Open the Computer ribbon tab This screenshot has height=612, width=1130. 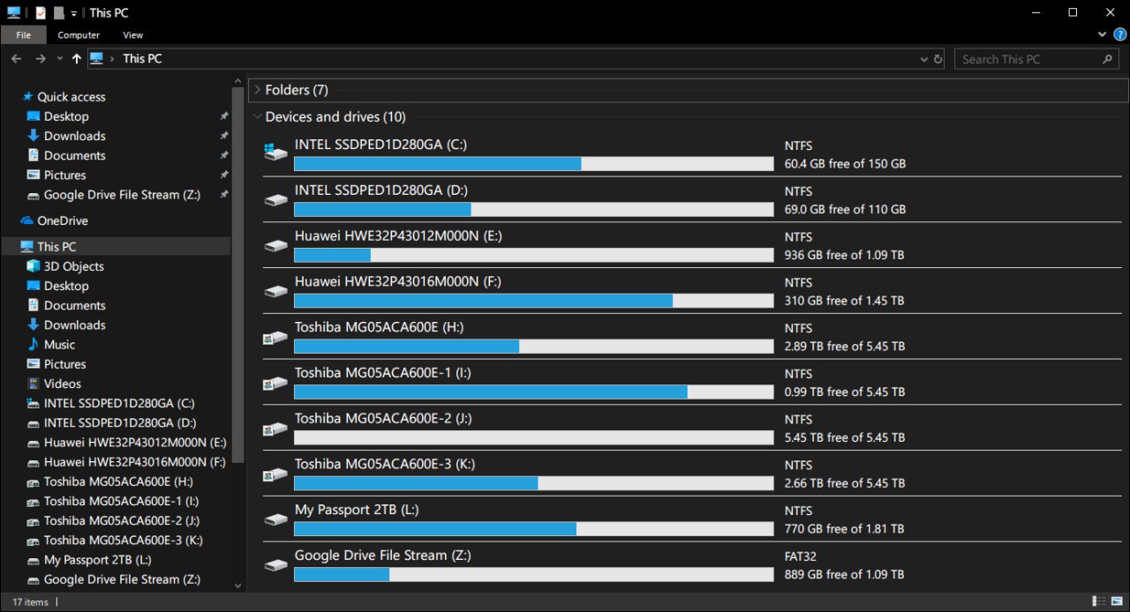click(79, 35)
